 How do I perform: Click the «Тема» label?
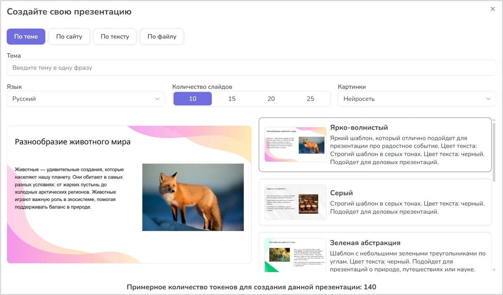pos(14,55)
